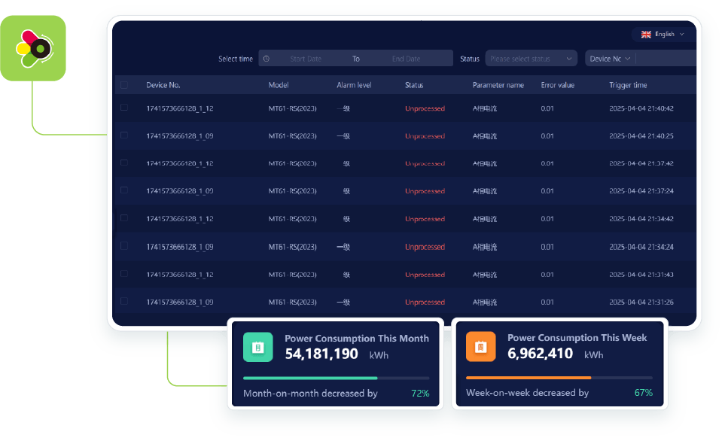Image resolution: width=725 pixels, height=441 pixels.
Task: Tick the checkbox for the 21:31:26 alarm row
Action: coord(124,302)
